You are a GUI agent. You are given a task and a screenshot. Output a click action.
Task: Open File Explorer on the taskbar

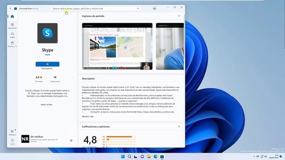(x=149, y=156)
